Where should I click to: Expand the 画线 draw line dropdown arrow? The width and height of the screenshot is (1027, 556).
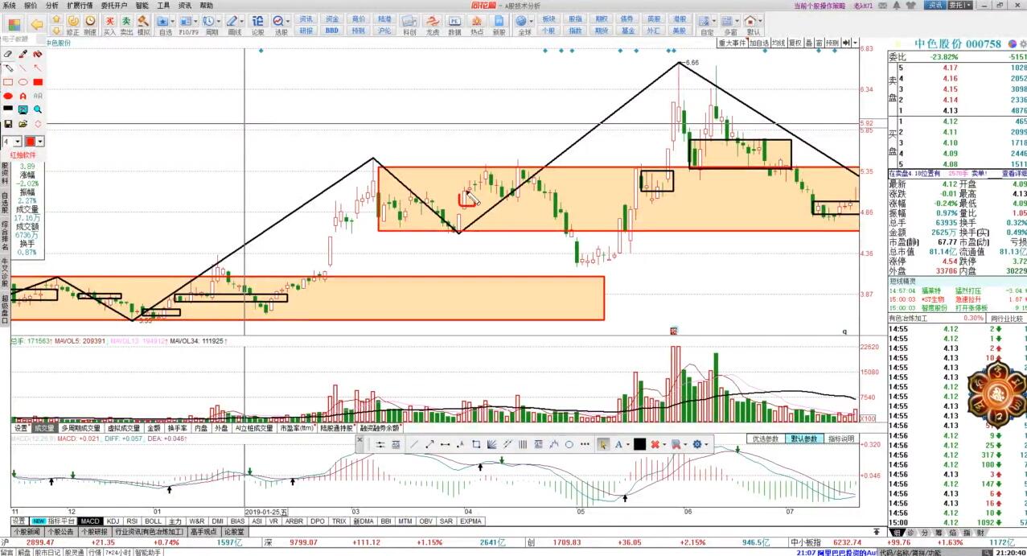(242, 21)
